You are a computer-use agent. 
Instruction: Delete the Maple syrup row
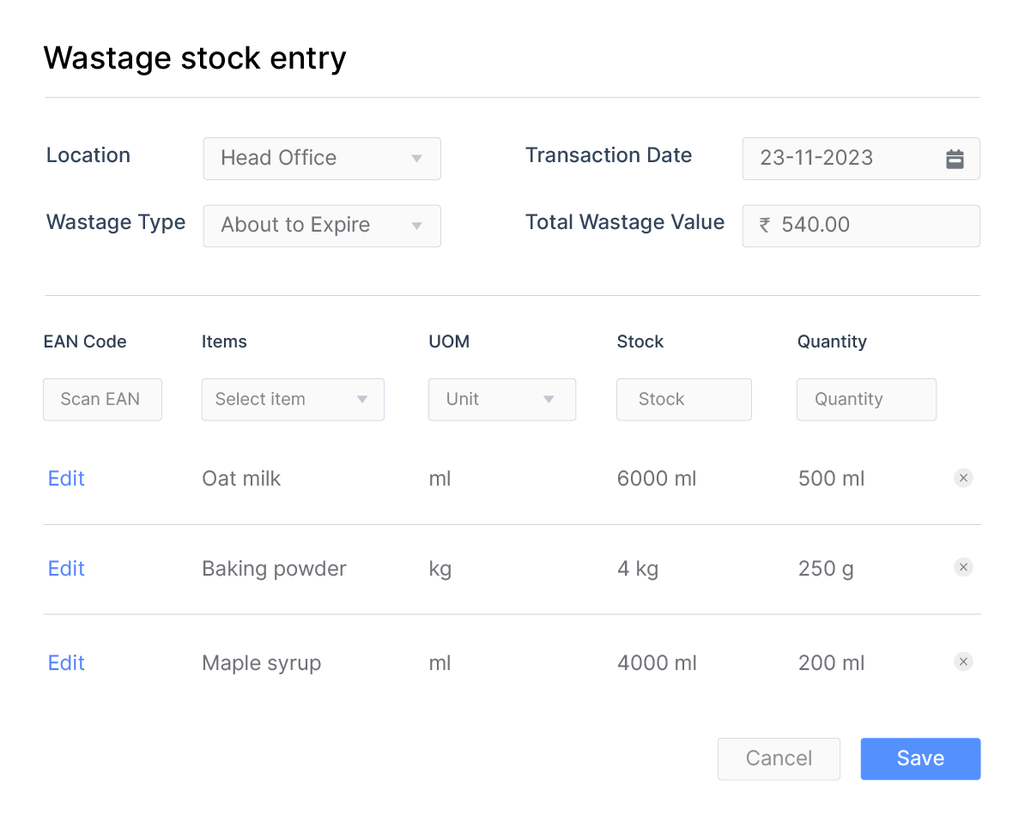pos(963,661)
